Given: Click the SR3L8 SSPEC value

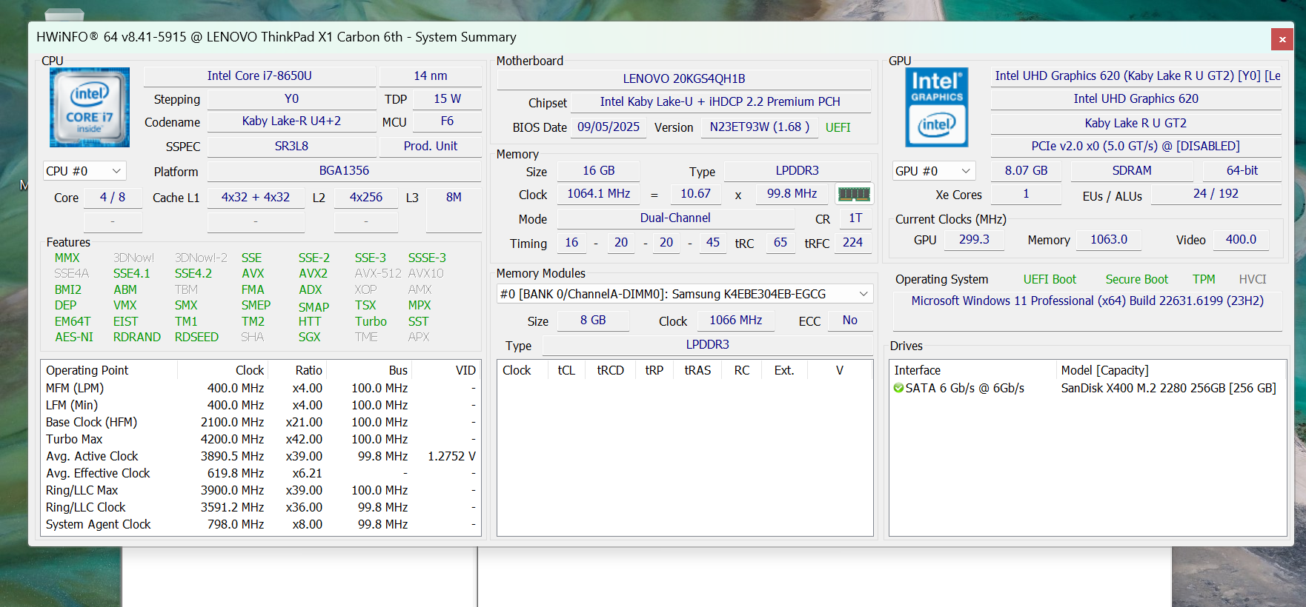Looking at the screenshot, I should click(291, 146).
